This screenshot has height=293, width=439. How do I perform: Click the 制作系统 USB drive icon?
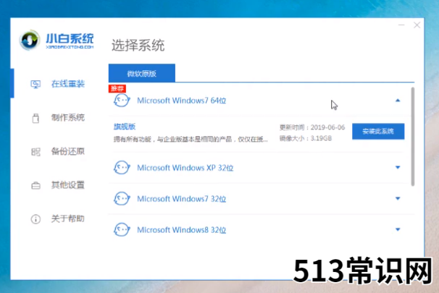click(35, 118)
